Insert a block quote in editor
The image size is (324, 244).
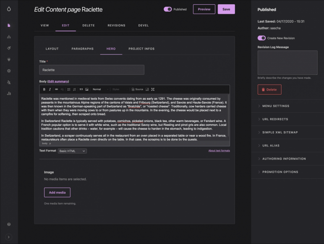click(81, 89)
